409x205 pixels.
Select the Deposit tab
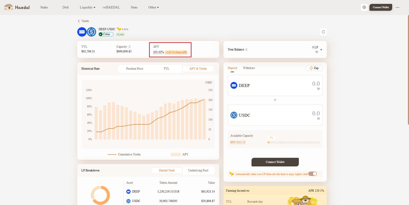pos(232,68)
